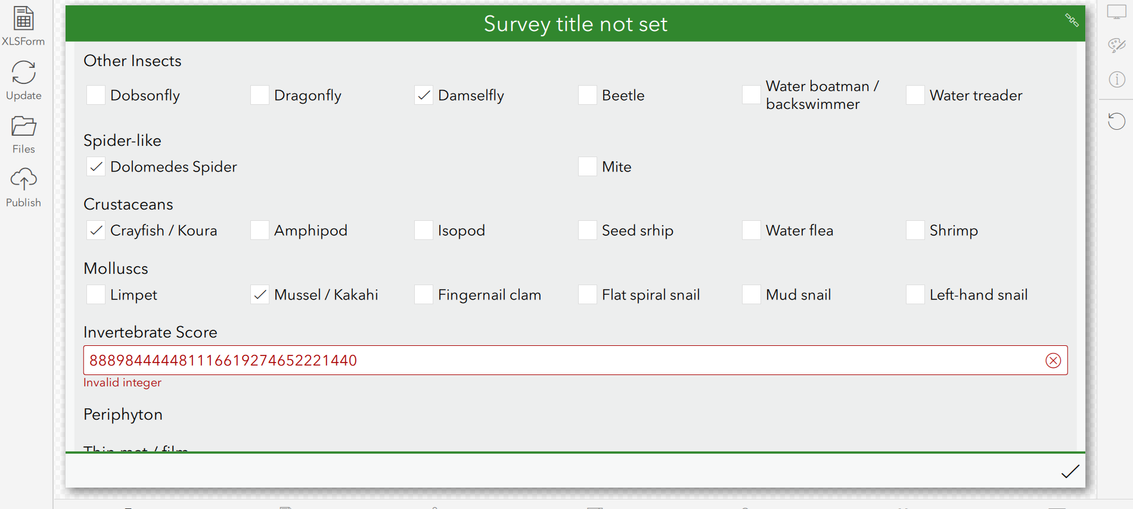Deselect Mussel / Kakahi checkbox
The width and height of the screenshot is (1133, 509).
click(260, 295)
